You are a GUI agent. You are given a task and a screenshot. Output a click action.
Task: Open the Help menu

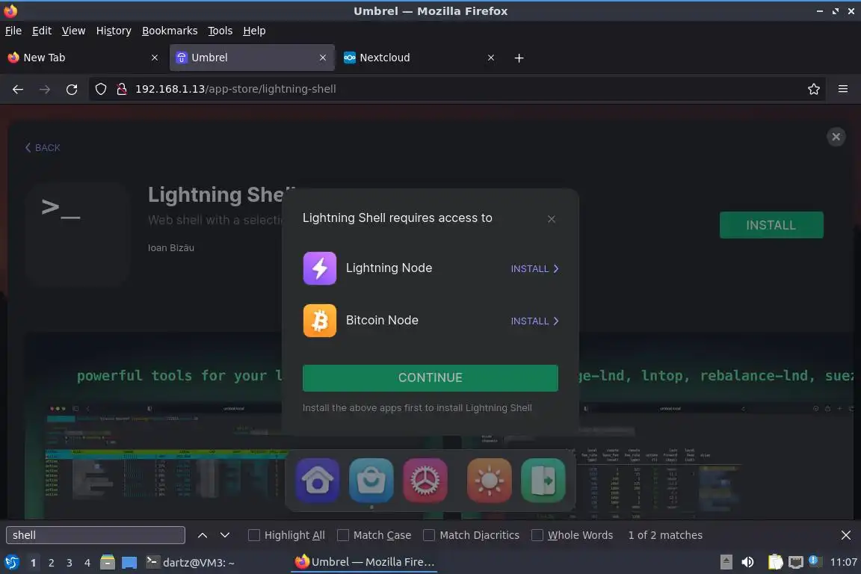pyautogui.click(x=254, y=31)
